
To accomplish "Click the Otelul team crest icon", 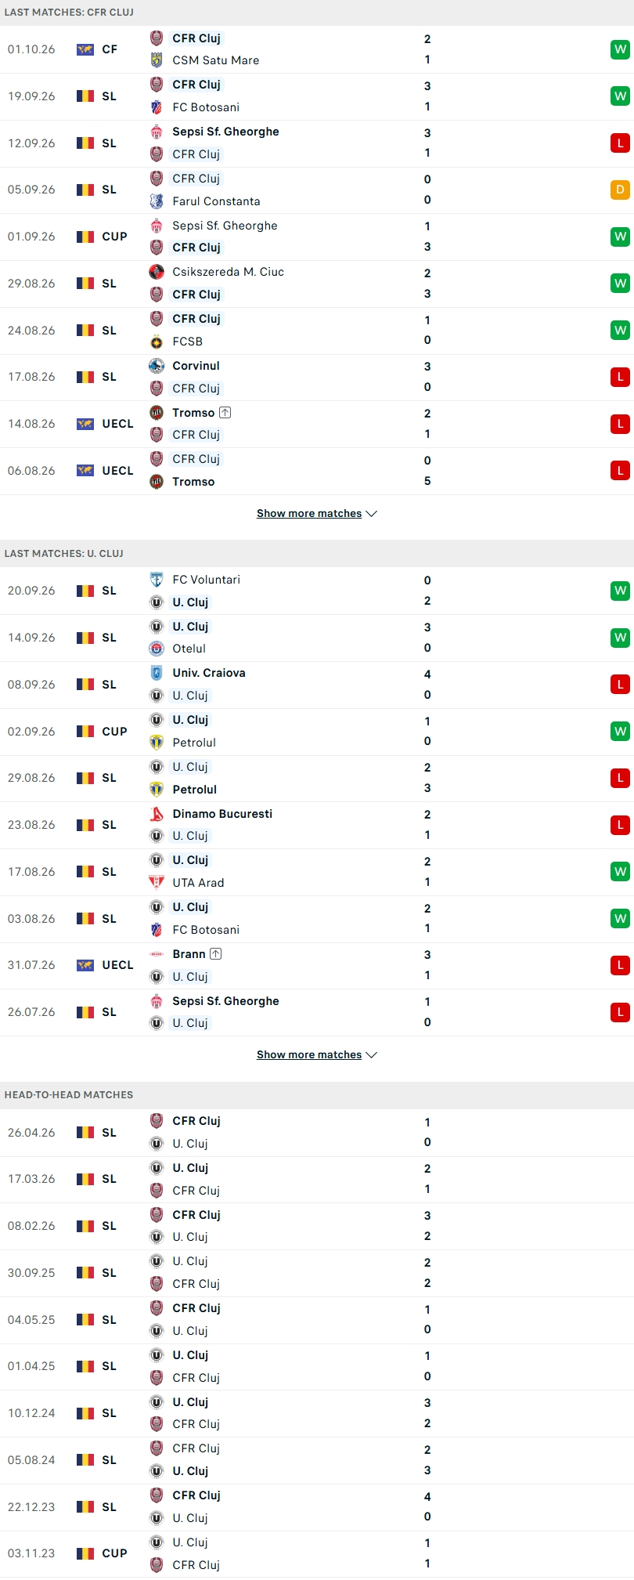I will [157, 649].
